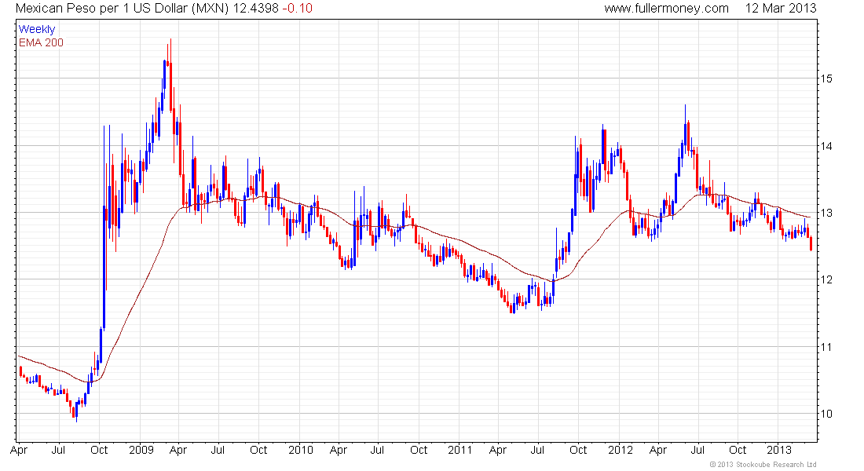Screen dimensions: 864x471
Task: Click the Oct label immediately preceding 2012
Action: tap(578, 450)
